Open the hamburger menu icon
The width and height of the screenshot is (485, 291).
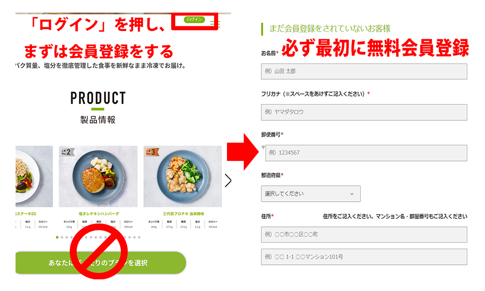click(215, 23)
